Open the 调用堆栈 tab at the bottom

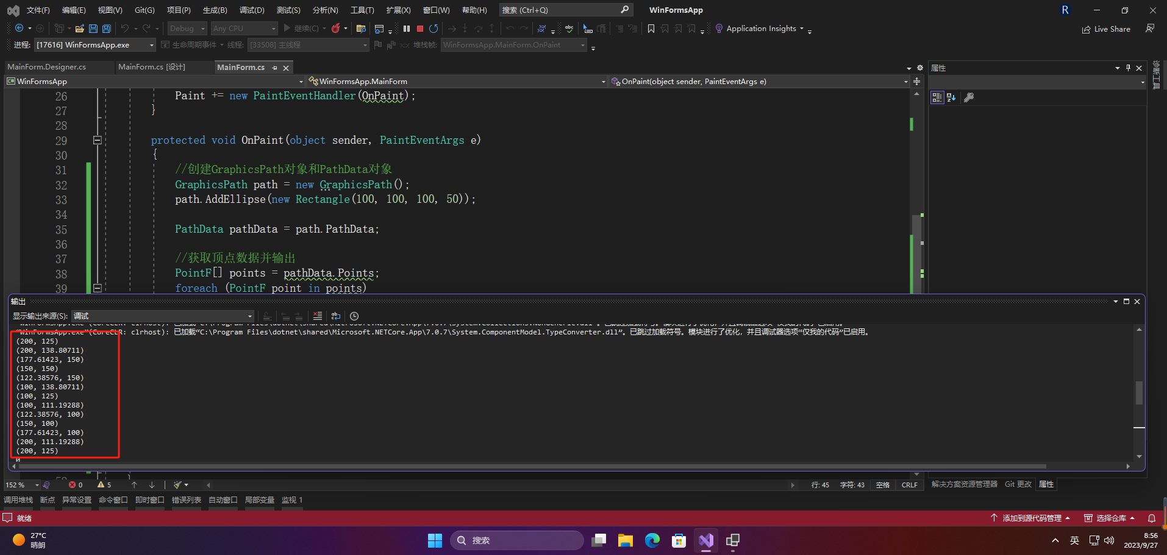(18, 500)
